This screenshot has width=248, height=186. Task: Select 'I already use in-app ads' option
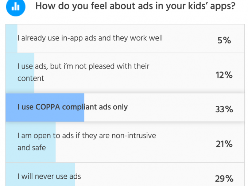click(x=125, y=39)
